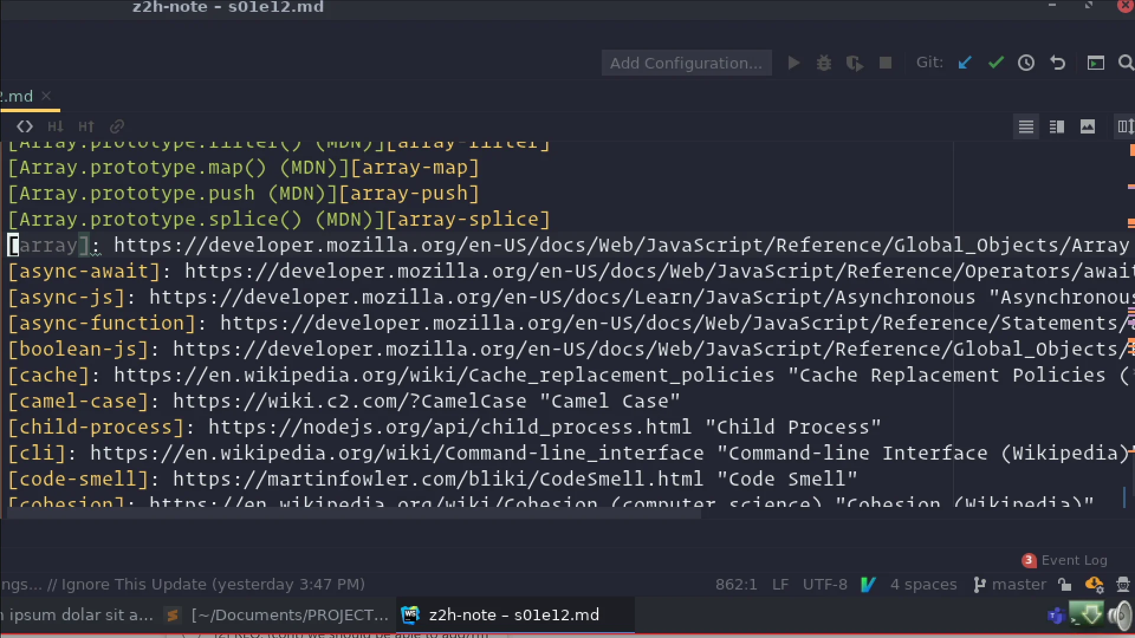Run the project with the Play icon
Screen dimensions: 1135x638
(x=794, y=63)
